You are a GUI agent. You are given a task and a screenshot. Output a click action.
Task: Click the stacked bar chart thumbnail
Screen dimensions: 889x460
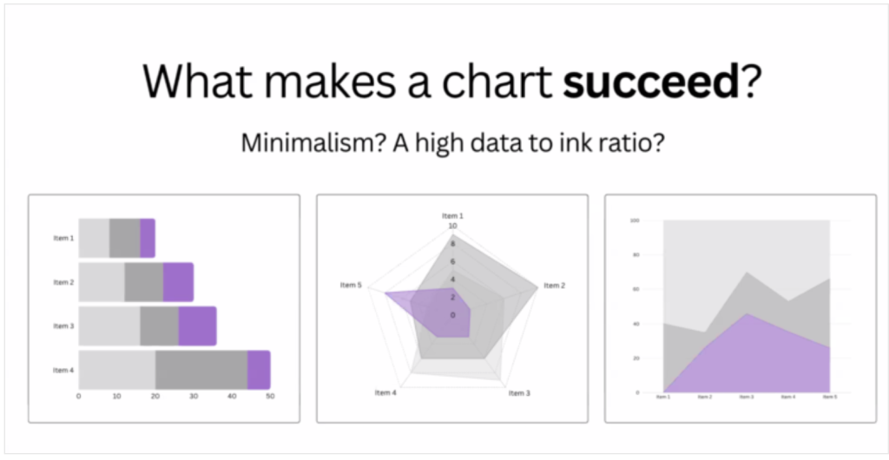click(164, 308)
